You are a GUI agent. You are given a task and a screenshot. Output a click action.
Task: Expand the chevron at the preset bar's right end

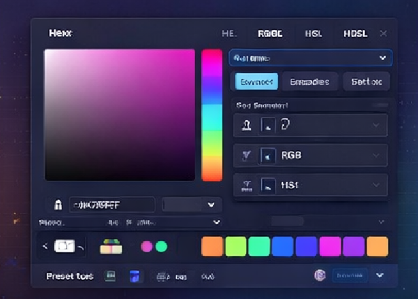(x=380, y=275)
